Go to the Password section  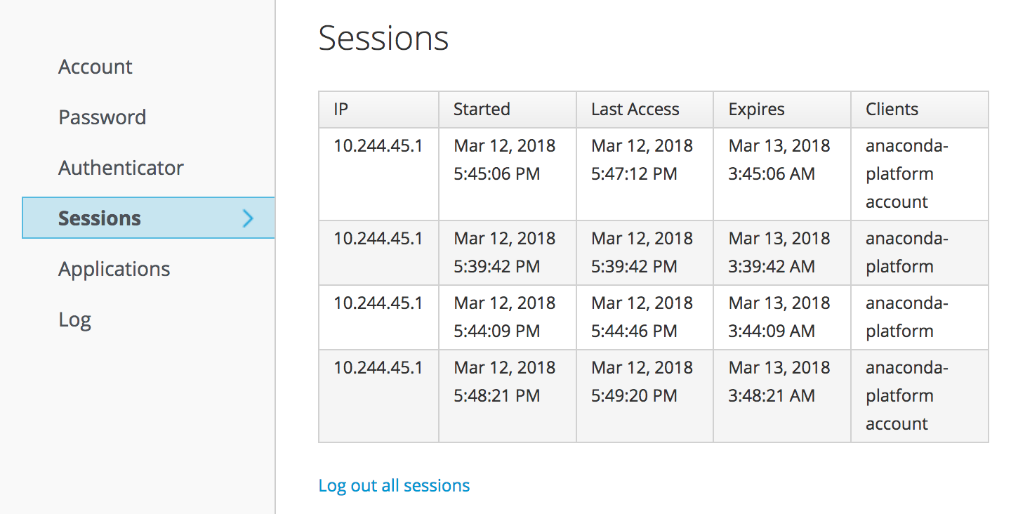coord(103,117)
